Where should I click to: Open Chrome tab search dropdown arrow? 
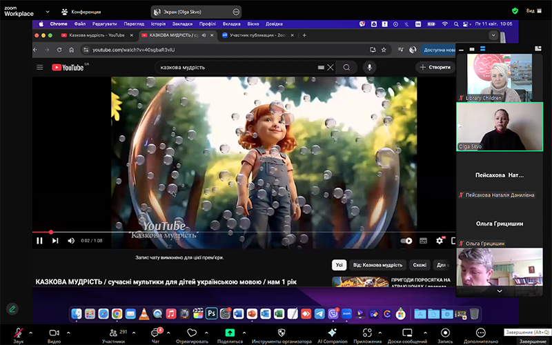pos(493,35)
